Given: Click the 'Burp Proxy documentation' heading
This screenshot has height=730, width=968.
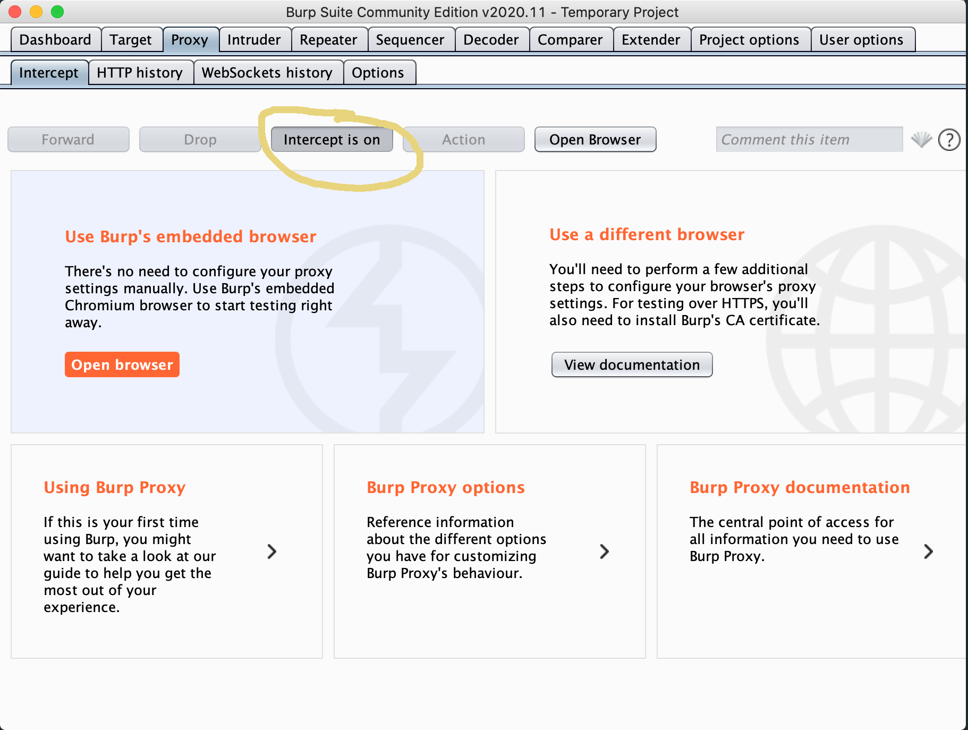Looking at the screenshot, I should [800, 487].
